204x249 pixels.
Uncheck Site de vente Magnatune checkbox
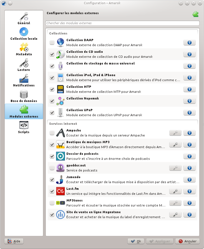(x=52, y=215)
